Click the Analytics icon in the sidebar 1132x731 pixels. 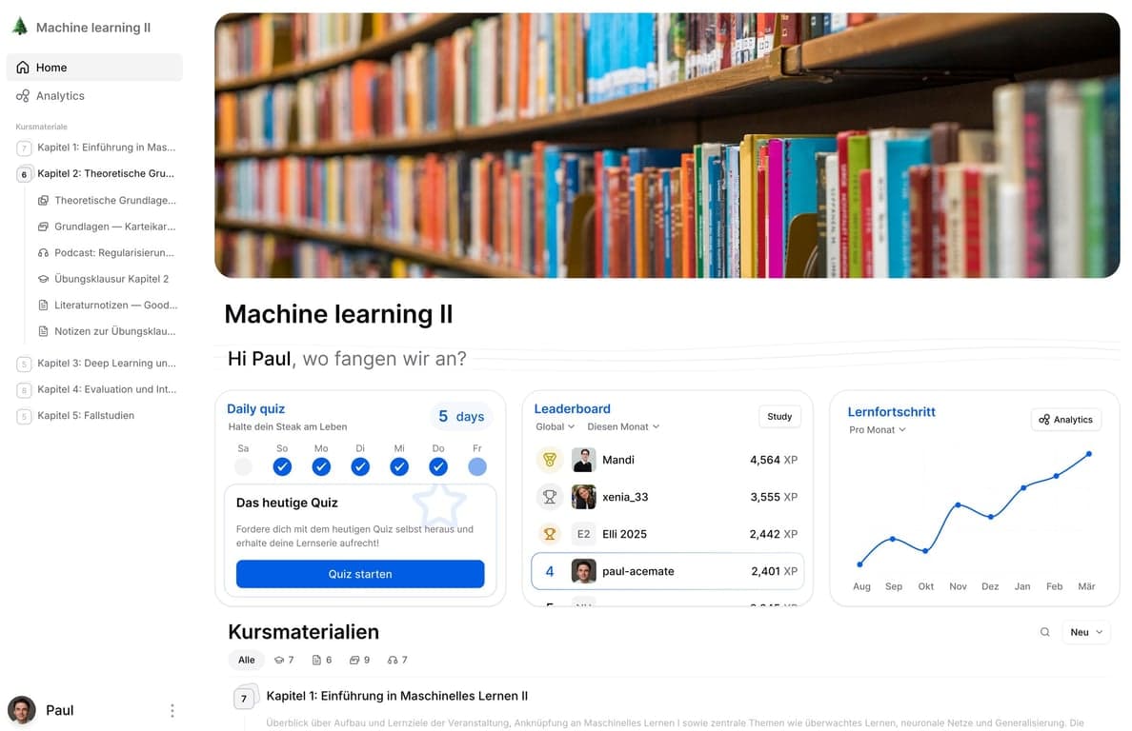(x=23, y=96)
